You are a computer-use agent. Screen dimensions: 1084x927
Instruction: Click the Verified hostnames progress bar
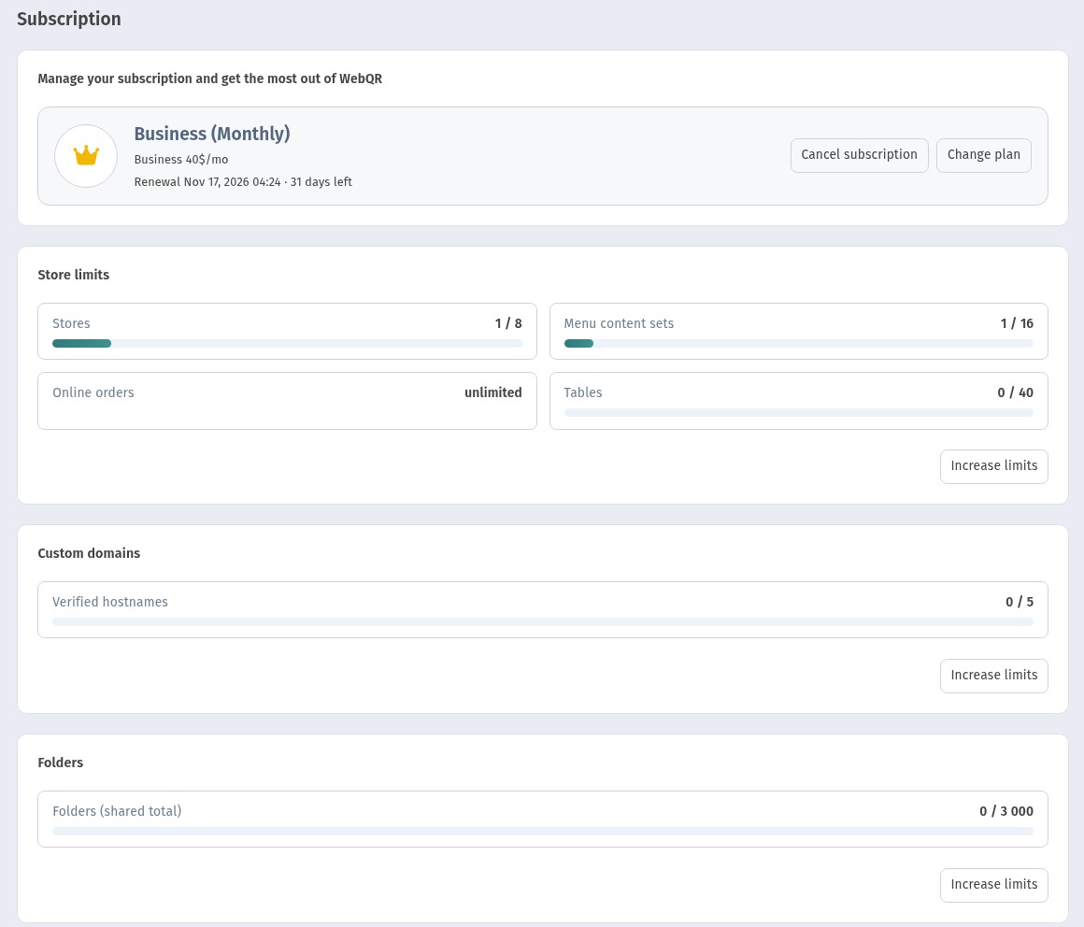tap(543, 622)
